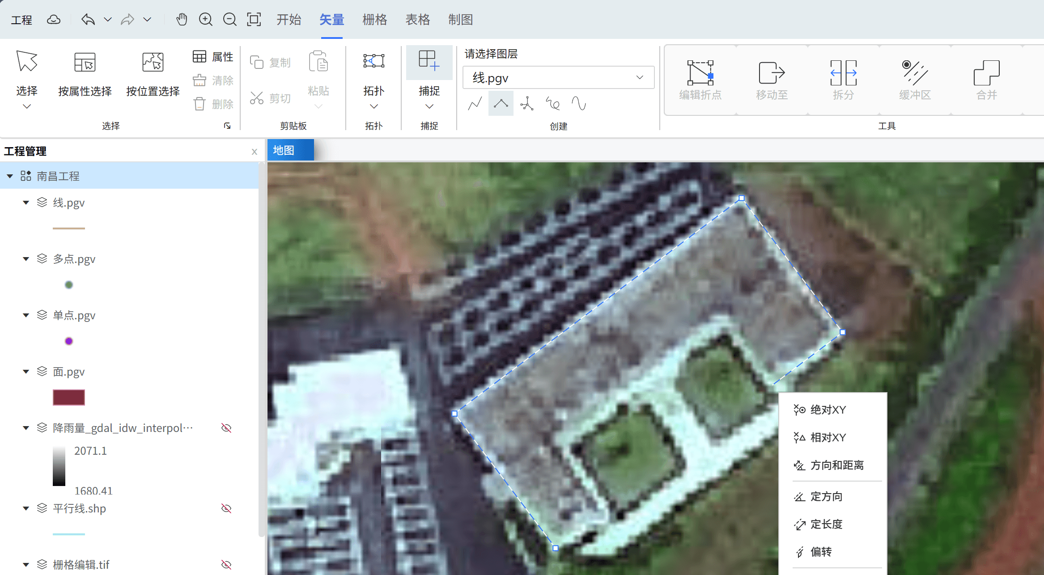Screen dimensions: 1044x575
Task: Select by attribute (按属性选择) icon
Action: 85,63
